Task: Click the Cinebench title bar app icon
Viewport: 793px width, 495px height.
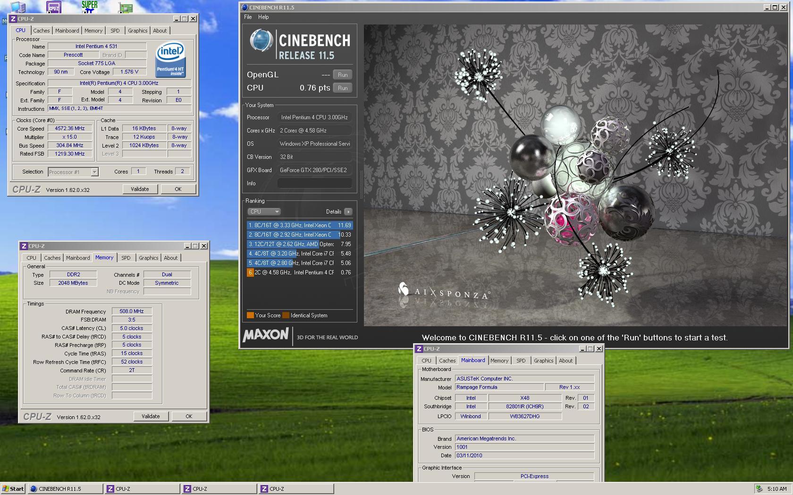Action: [x=245, y=8]
